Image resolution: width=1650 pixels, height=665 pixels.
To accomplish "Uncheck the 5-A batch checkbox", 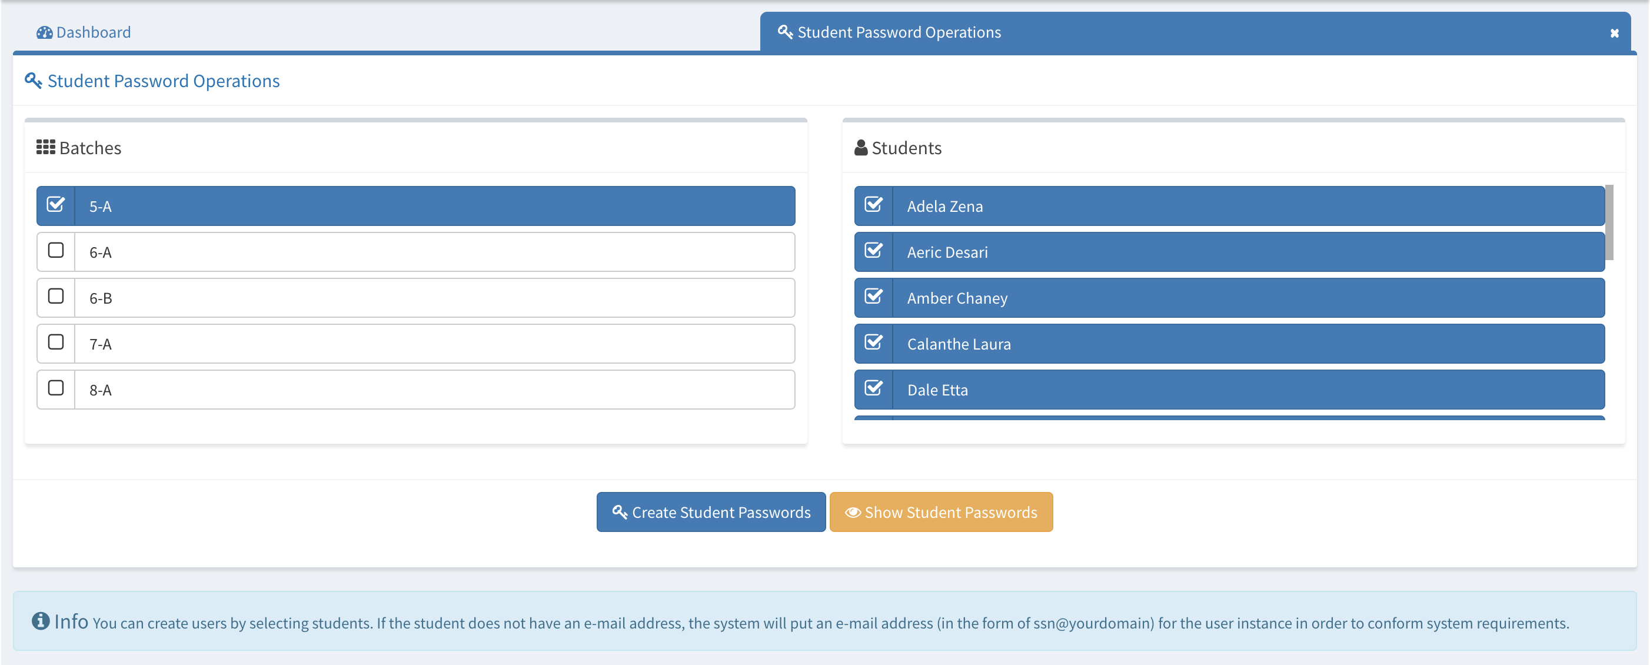I will click(56, 205).
